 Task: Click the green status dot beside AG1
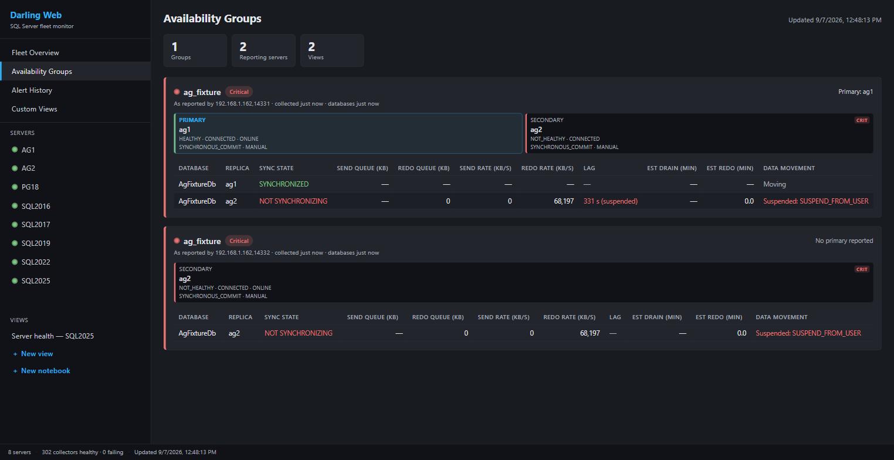tap(15, 150)
